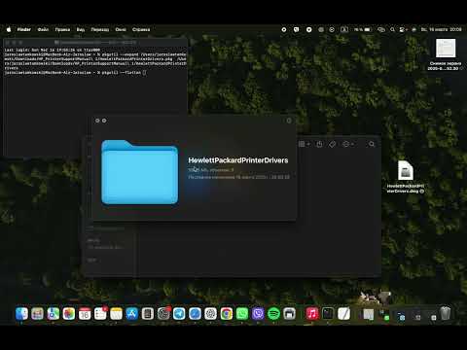The width and height of the screenshot is (467, 350).
Task: Select the HewlettPackardPrinterDrivers.dmg desktop file
Action: 406,177
